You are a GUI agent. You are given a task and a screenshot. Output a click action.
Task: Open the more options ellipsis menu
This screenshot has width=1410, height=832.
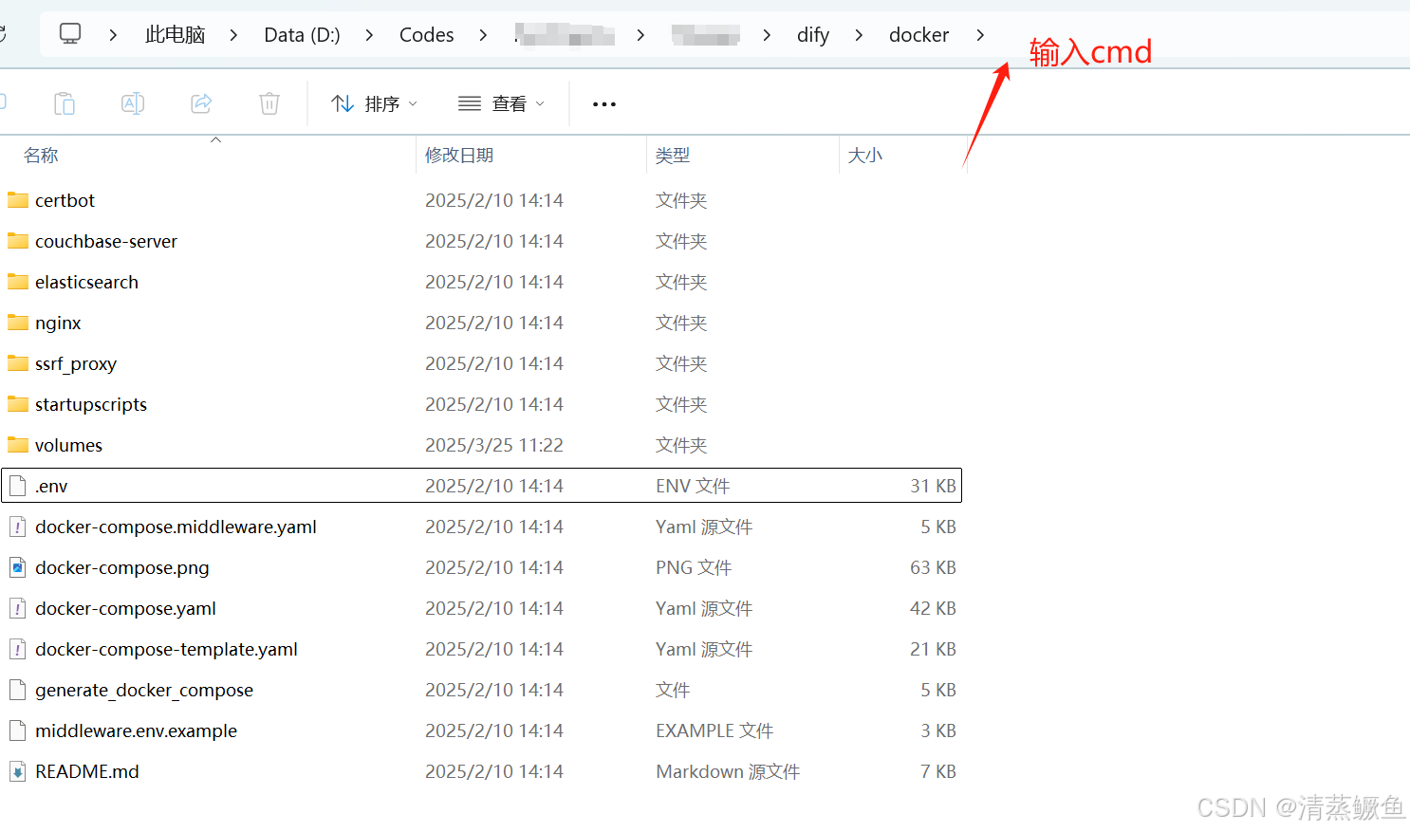coord(603,104)
